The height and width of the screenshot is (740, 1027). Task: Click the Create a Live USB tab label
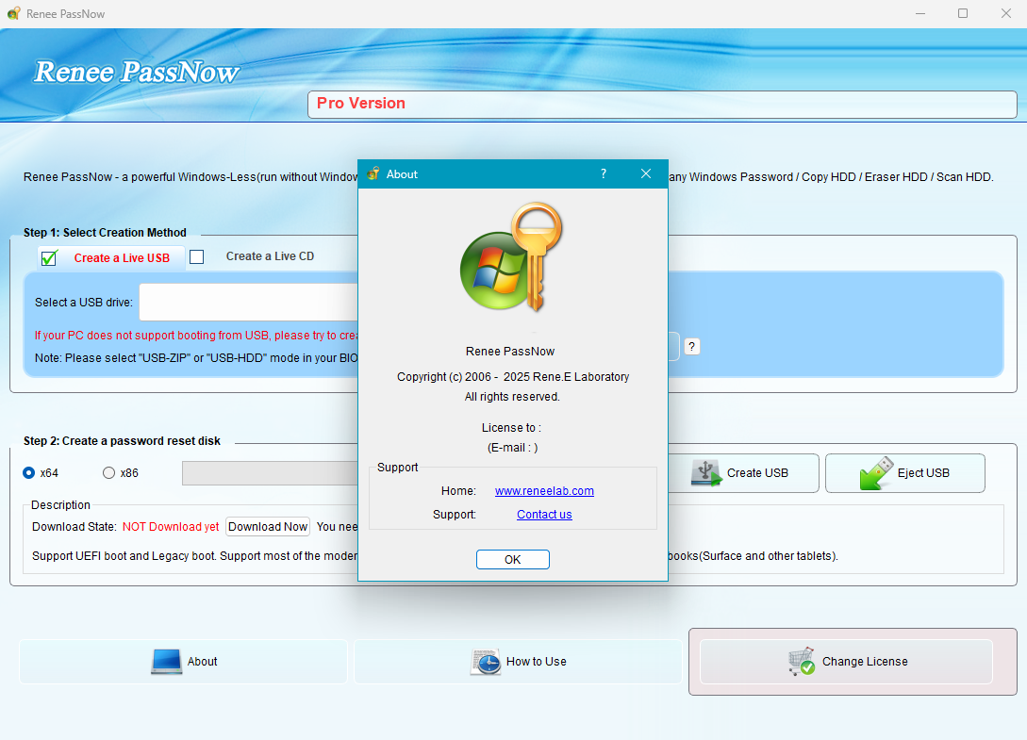122,258
